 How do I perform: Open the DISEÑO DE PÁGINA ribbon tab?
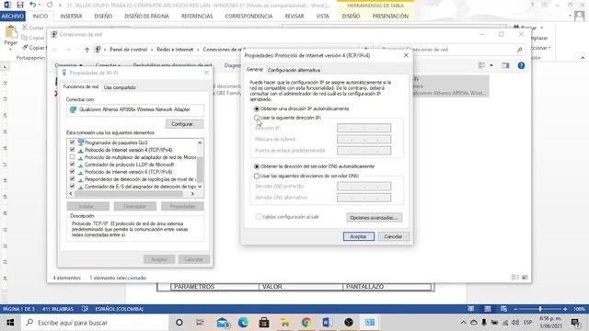(146, 17)
